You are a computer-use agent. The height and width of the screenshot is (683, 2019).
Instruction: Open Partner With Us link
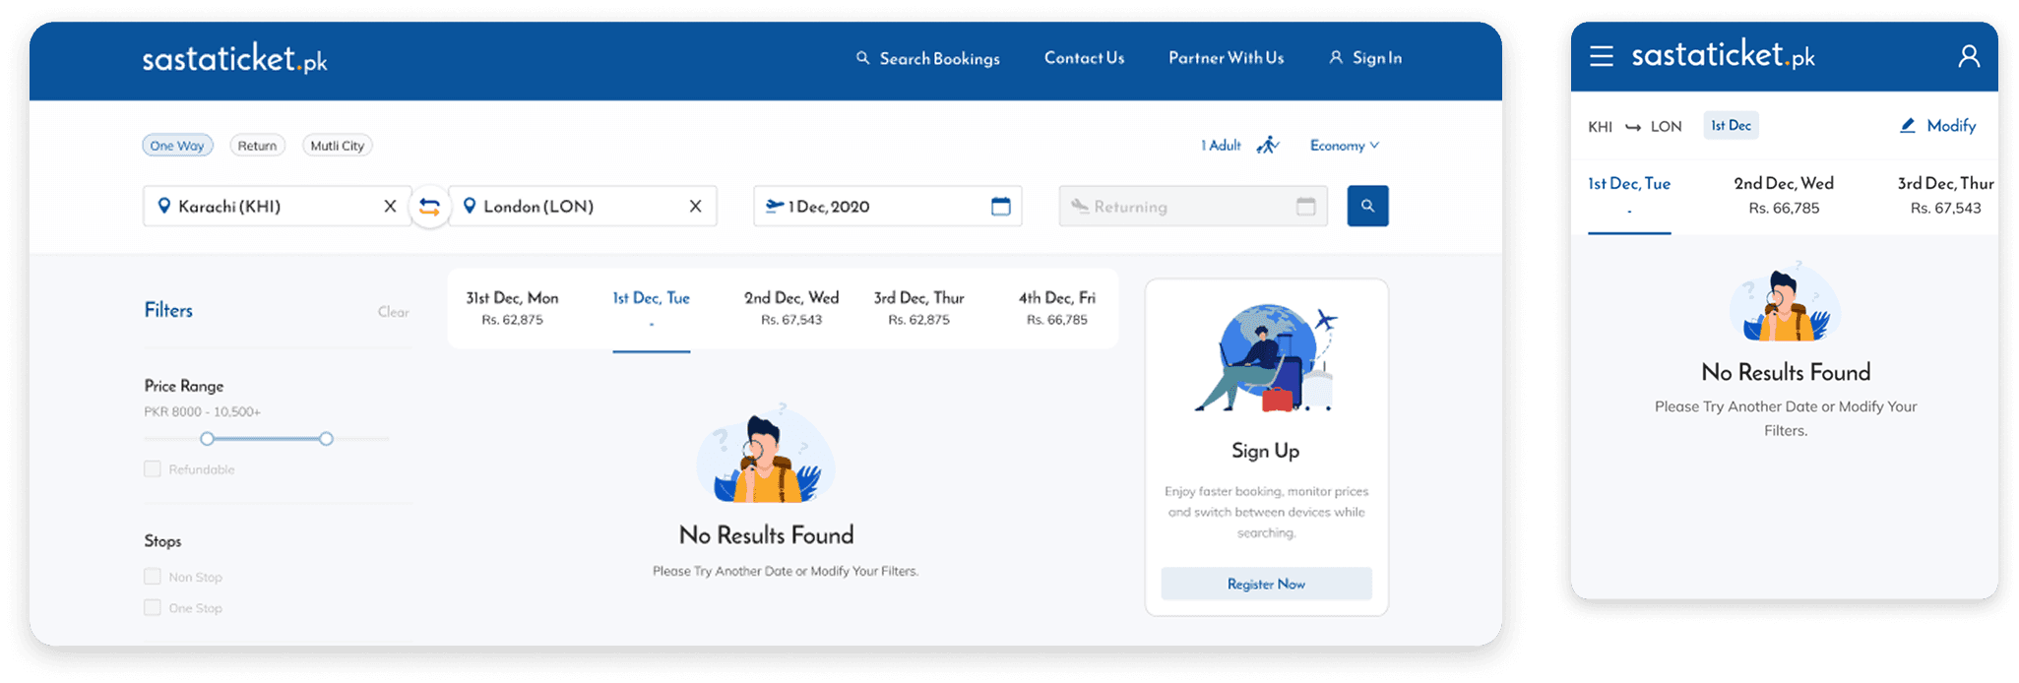click(x=1226, y=58)
